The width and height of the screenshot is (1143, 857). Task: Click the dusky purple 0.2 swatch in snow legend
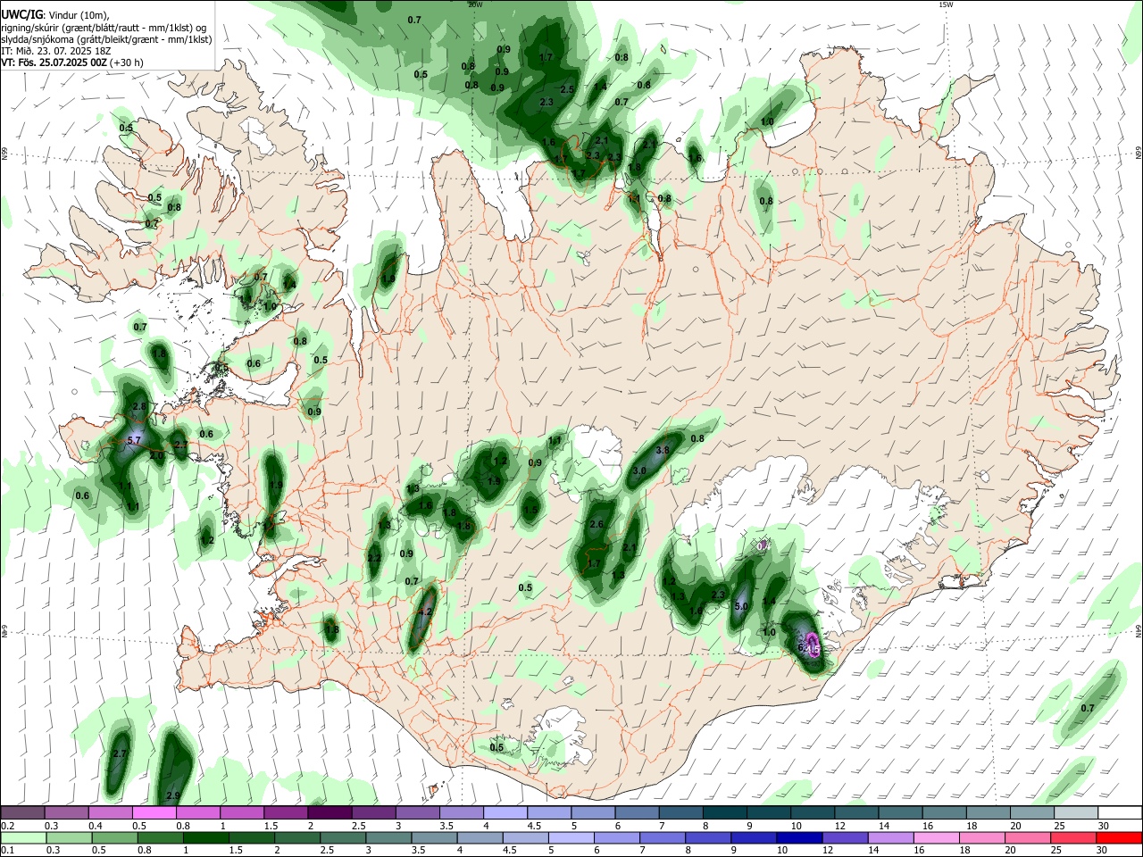(22, 812)
